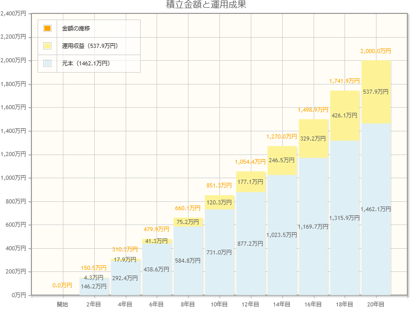Screen dimensions: 412x309
Task: Click the 1,169.7万円 principal bar at 16年目
Action: tap(313, 226)
